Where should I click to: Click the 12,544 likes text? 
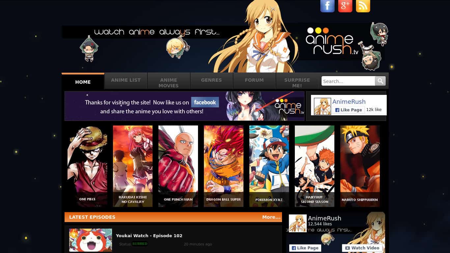click(320, 224)
